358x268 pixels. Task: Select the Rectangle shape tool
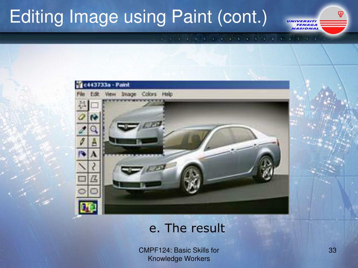pos(82,179)
